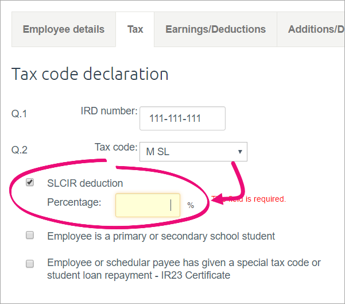This screenshot has height=304, width=345.
Task: Click the percent symbol beside Percentage field
Action: tap(191, 205)
